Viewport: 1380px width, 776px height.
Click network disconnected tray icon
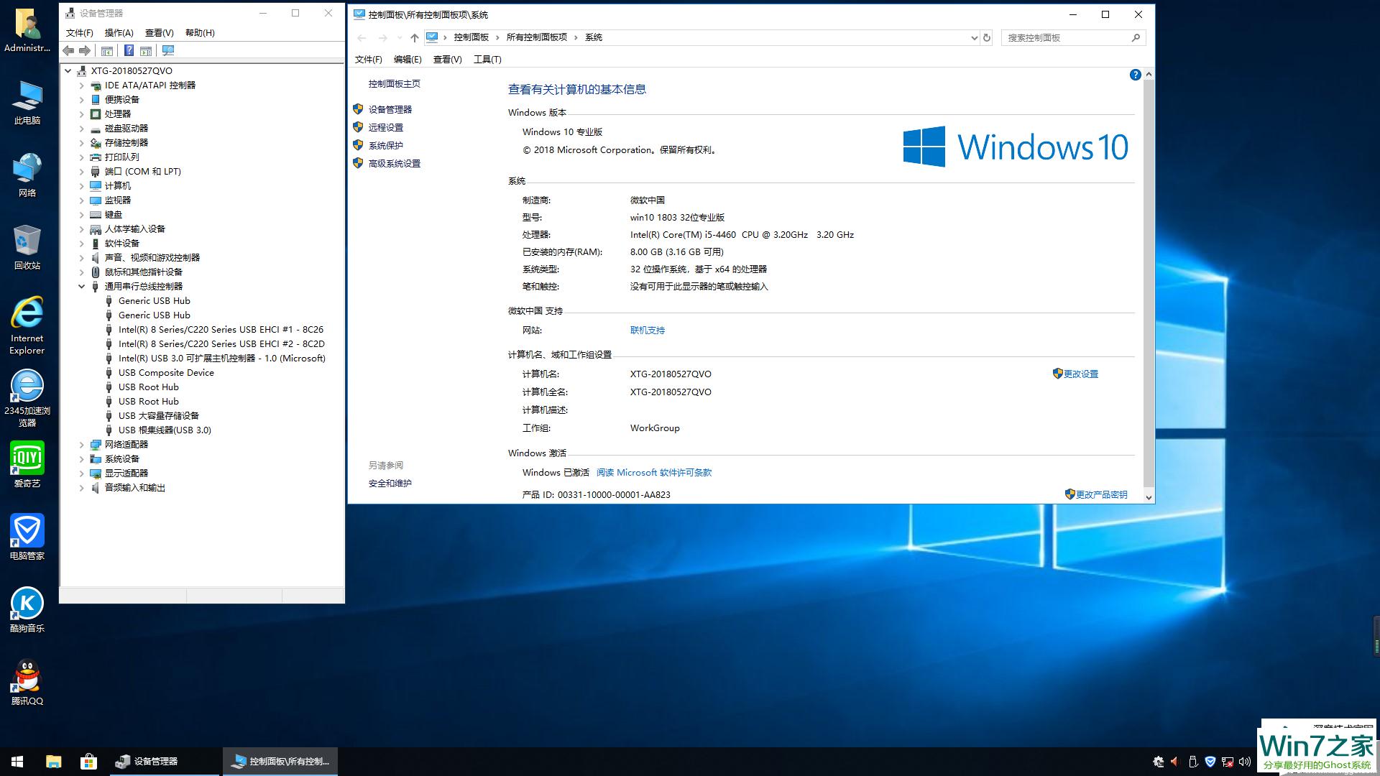tap(1228, 762)
